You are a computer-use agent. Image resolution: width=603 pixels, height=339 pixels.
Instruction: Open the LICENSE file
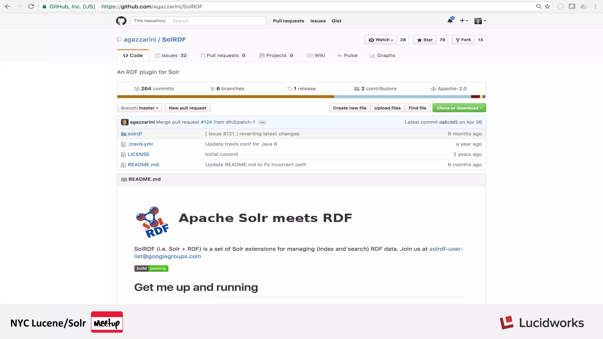coord(138,154)
